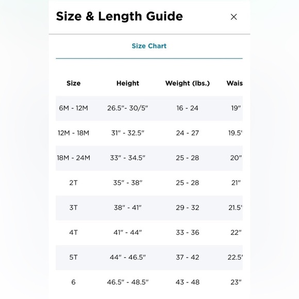Screen dimensions: 299x299
Task: Select the 5T size row
Action: point(149,258)
